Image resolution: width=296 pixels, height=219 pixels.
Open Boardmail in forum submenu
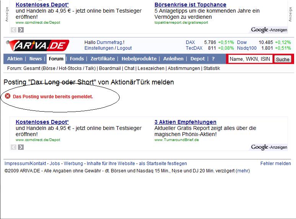pos(110,68)
